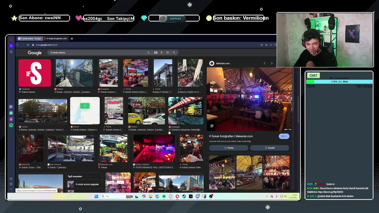The image size is (379, 213).
Task: Open Spotify from Opera's sidebar
Action: 11,125
